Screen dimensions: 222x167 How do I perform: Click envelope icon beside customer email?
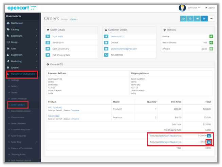coord(106,49)
